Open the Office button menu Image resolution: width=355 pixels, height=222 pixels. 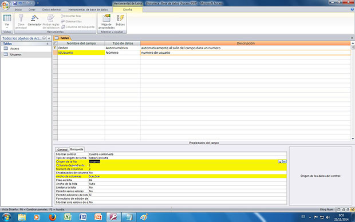coord(5,5)
